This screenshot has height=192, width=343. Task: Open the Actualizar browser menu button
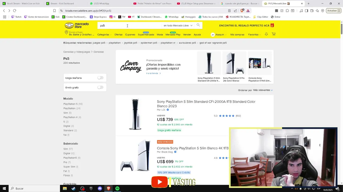334,11
